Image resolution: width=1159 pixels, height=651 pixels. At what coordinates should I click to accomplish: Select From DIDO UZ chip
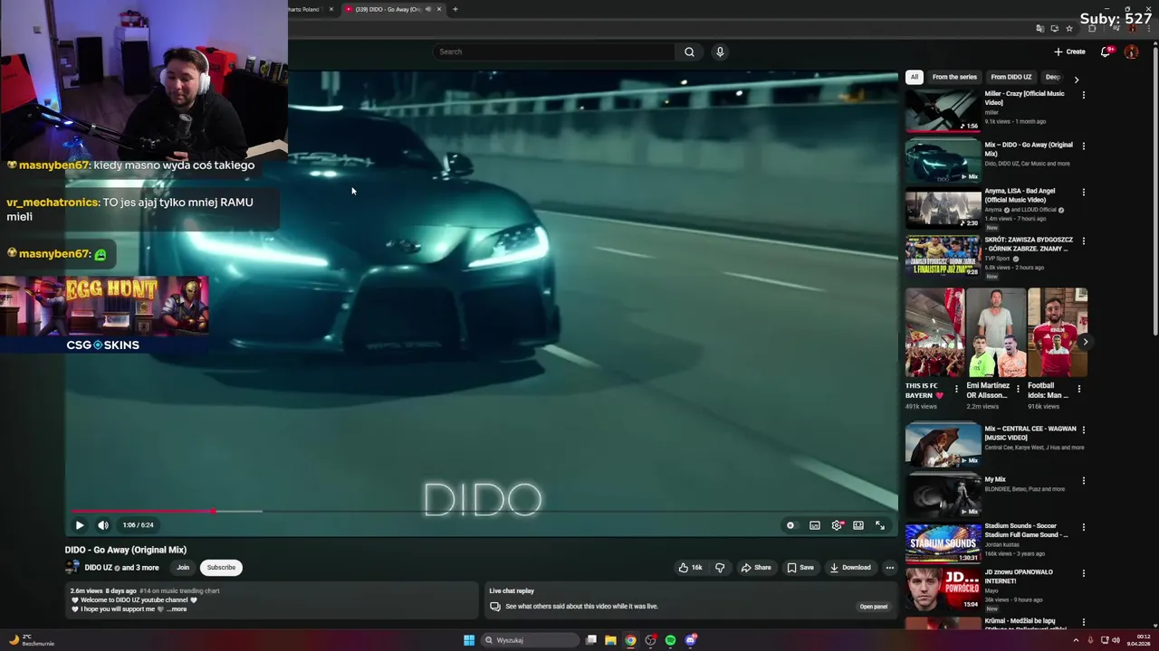click(x=1011, y=77)
